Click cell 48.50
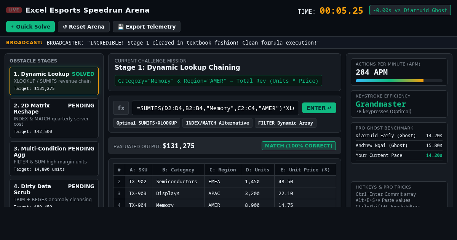Viewport: 457px width, 240px height. pyautogui.click(x=305, y=181)
